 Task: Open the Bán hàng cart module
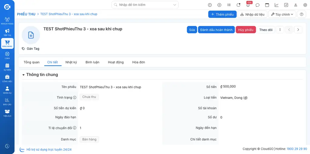(7, 43)
